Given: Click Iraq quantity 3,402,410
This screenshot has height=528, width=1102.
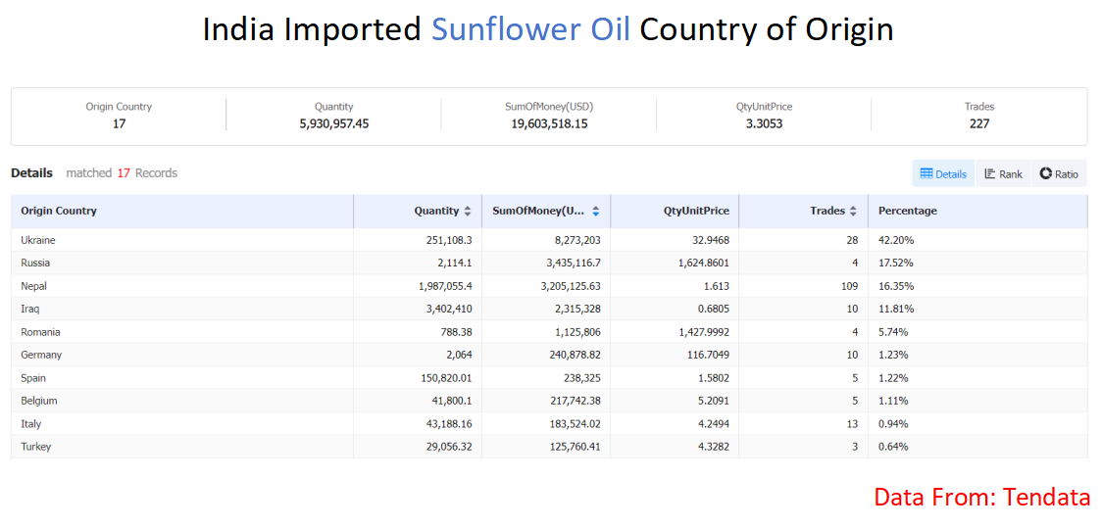Looking at the screenshot, I should pos(447,309).
